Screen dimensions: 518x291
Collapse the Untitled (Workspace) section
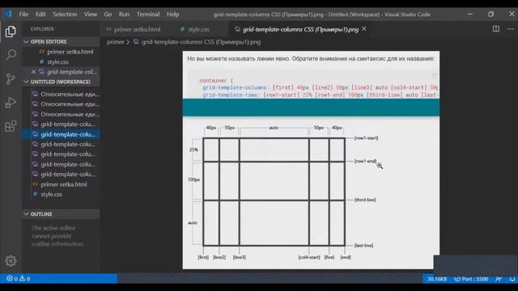[x=62, y=82]
